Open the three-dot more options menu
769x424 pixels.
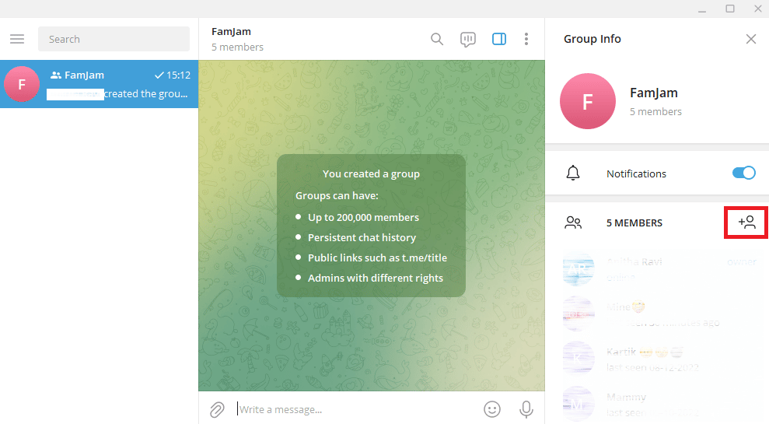click(526, 39)
